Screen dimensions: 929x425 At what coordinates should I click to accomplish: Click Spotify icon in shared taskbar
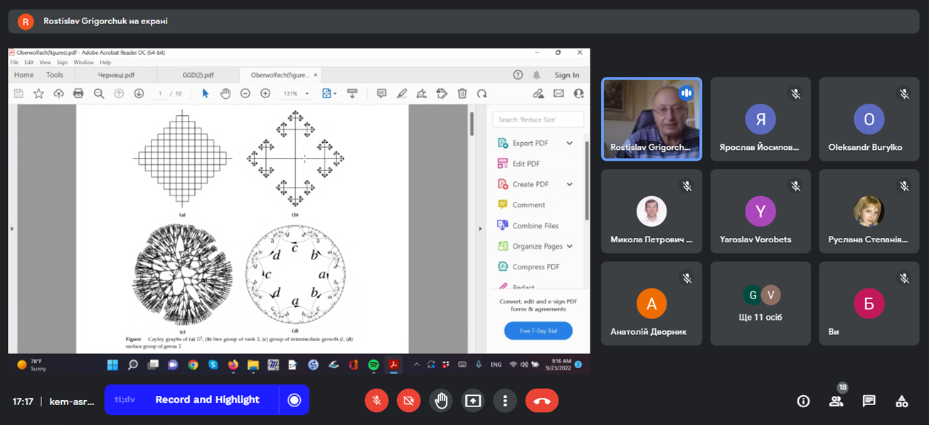373,365
